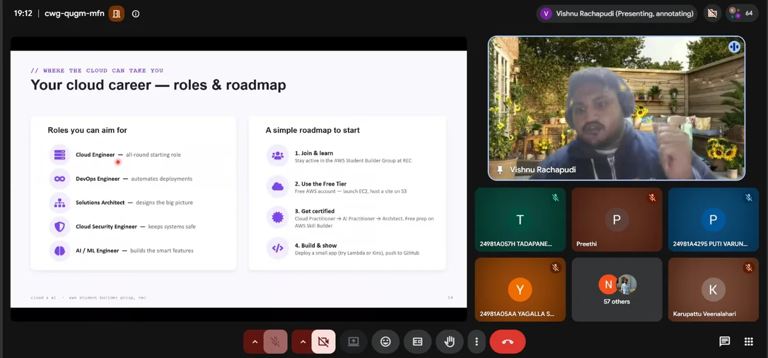Click the "A simple roadmap to start" heading
This screenshot has height=358, width=768.
point(313,130)
